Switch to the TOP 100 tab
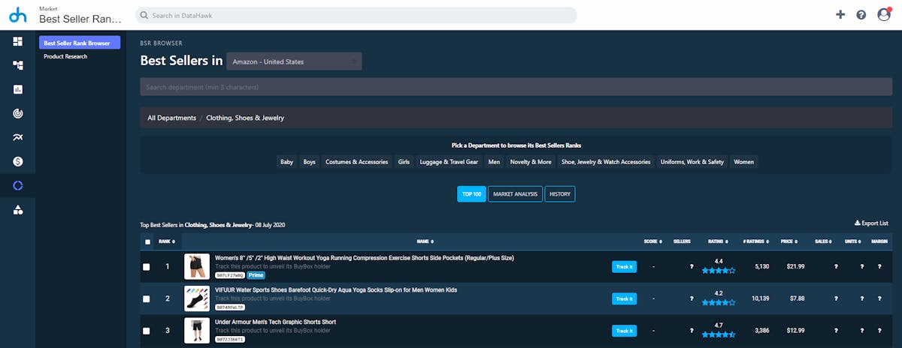 pyautogui.click(x=471, y=194)
